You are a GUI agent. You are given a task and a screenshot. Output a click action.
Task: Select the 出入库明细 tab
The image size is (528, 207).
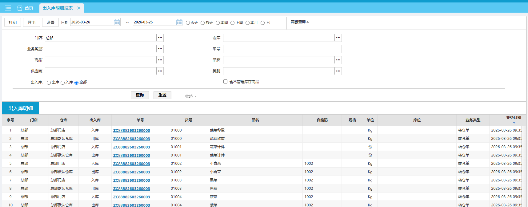(21, 108)
